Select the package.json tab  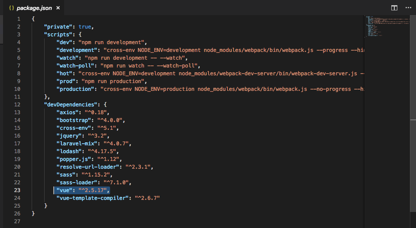coord(34,8)
